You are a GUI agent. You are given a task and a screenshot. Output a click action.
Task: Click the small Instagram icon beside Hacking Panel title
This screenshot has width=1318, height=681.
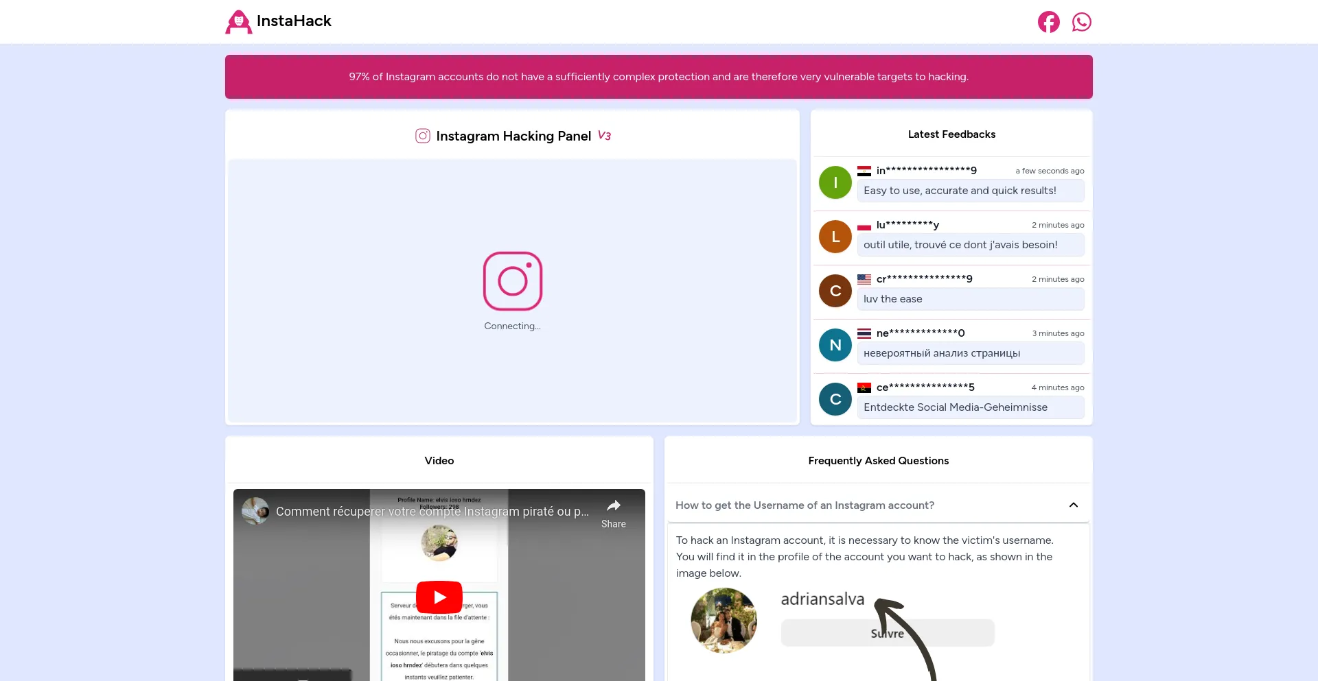coord(423,136)
